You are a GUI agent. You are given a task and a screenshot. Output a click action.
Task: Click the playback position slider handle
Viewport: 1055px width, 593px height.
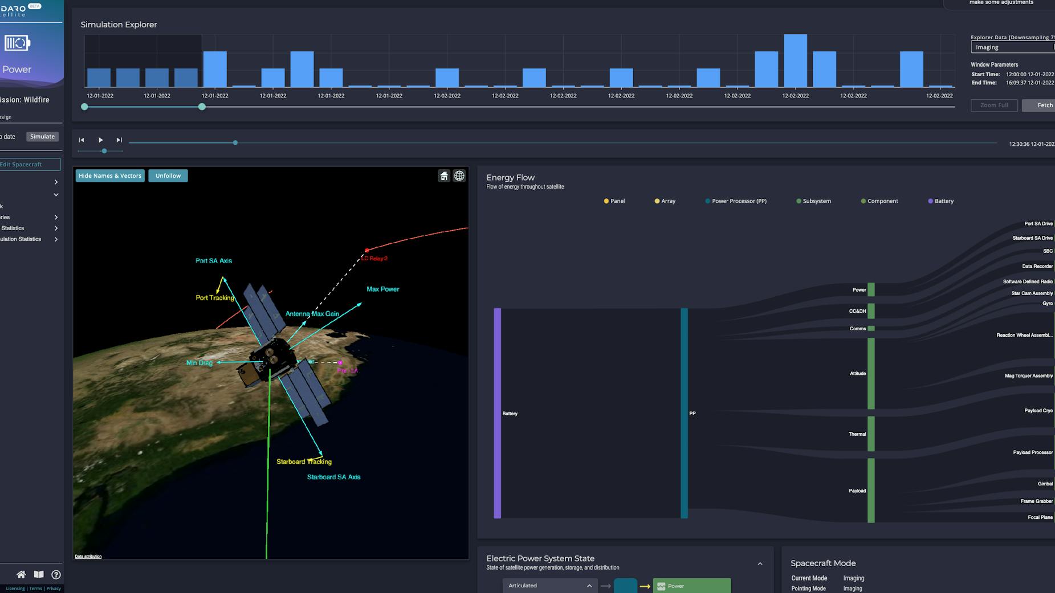pyautogui.click(x=235, y=142)
